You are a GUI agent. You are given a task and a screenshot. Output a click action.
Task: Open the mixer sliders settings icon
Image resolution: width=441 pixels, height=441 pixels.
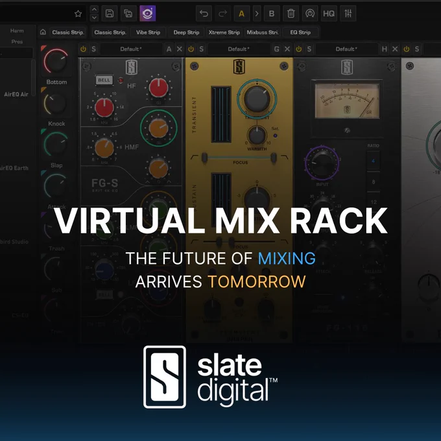348,14
